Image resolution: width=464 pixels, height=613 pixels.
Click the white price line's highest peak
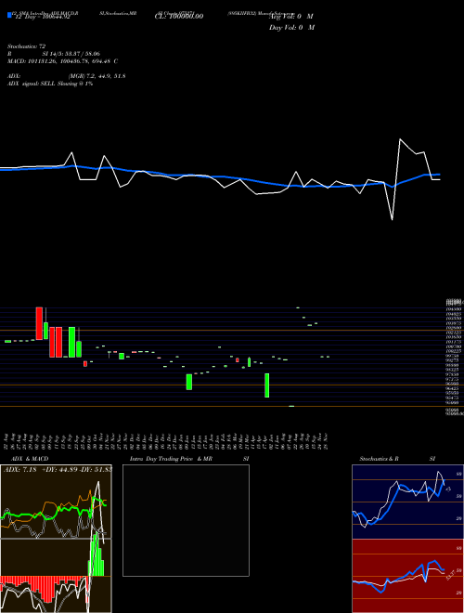coord(400,139)
